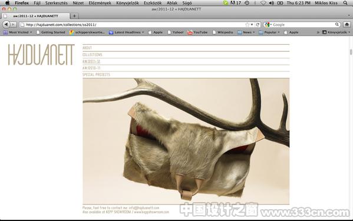
Task: Expand the Most Visited bookmarks dropdown
Action: pos(18,32)
